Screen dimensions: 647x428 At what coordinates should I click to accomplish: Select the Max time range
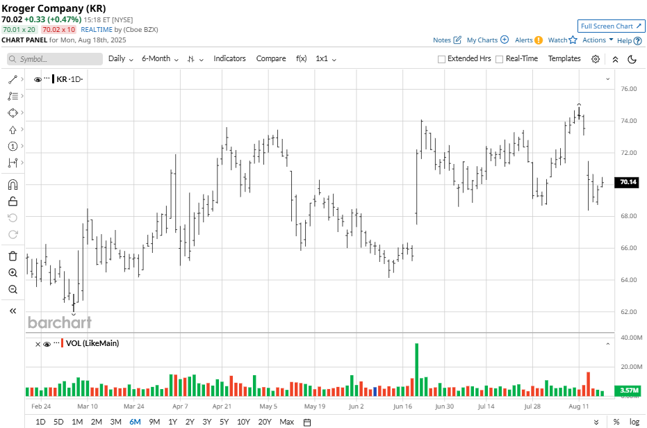pyautogui.click(x=287, y=422)
